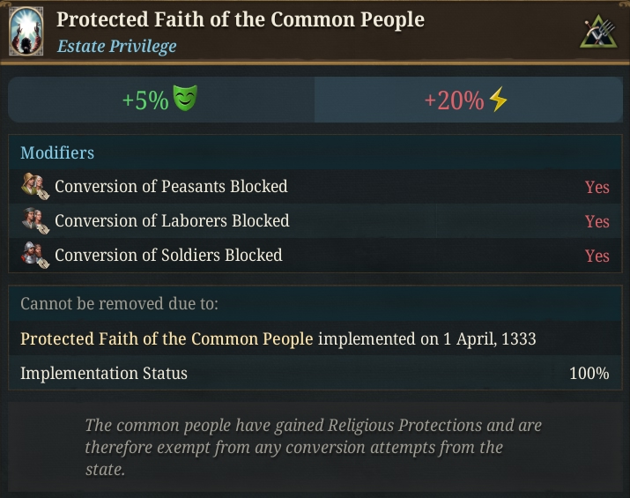This screenshot has height=498, width=630.
Task: Click the Implementation Status 100% row
Action: coord(315,373)
